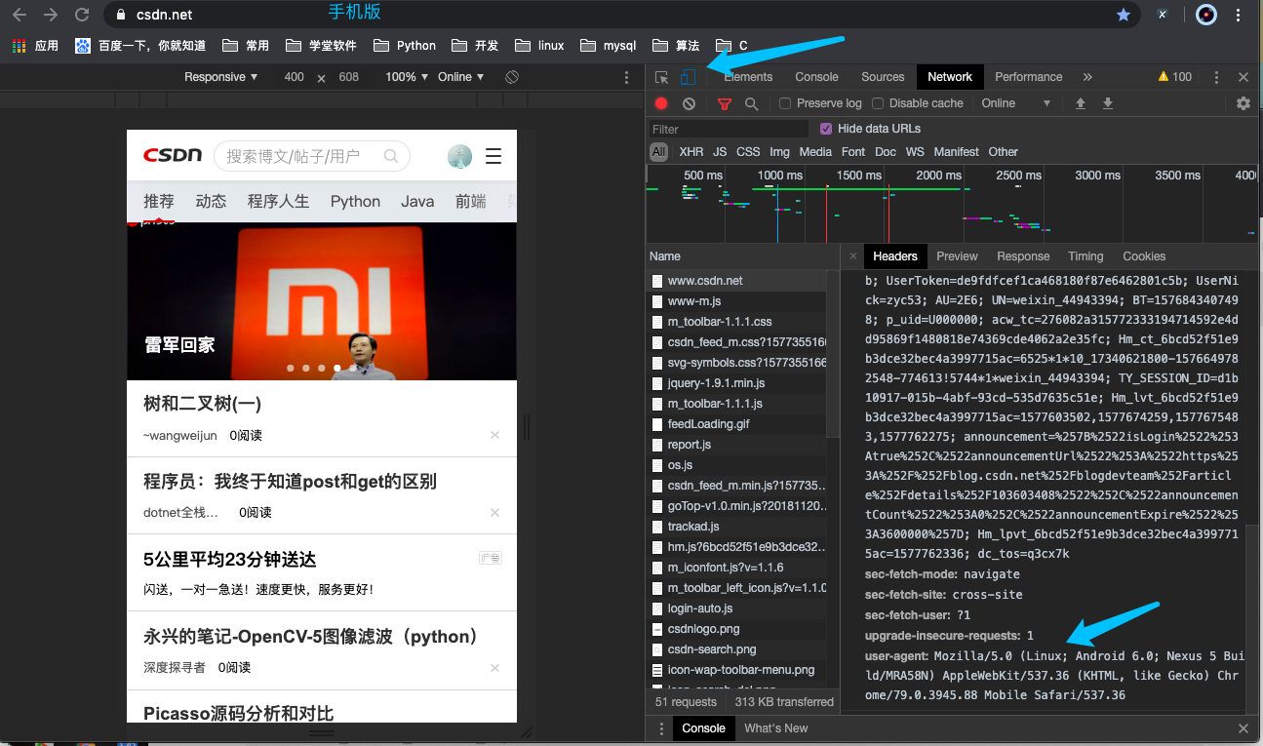Clear the network requests list
The height and width of the screenshot is (746, 1263).
click(x=690, y=103)
